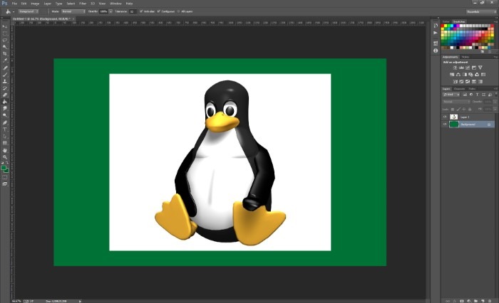Open the Filter menu
499x303 pixels.
83,4
